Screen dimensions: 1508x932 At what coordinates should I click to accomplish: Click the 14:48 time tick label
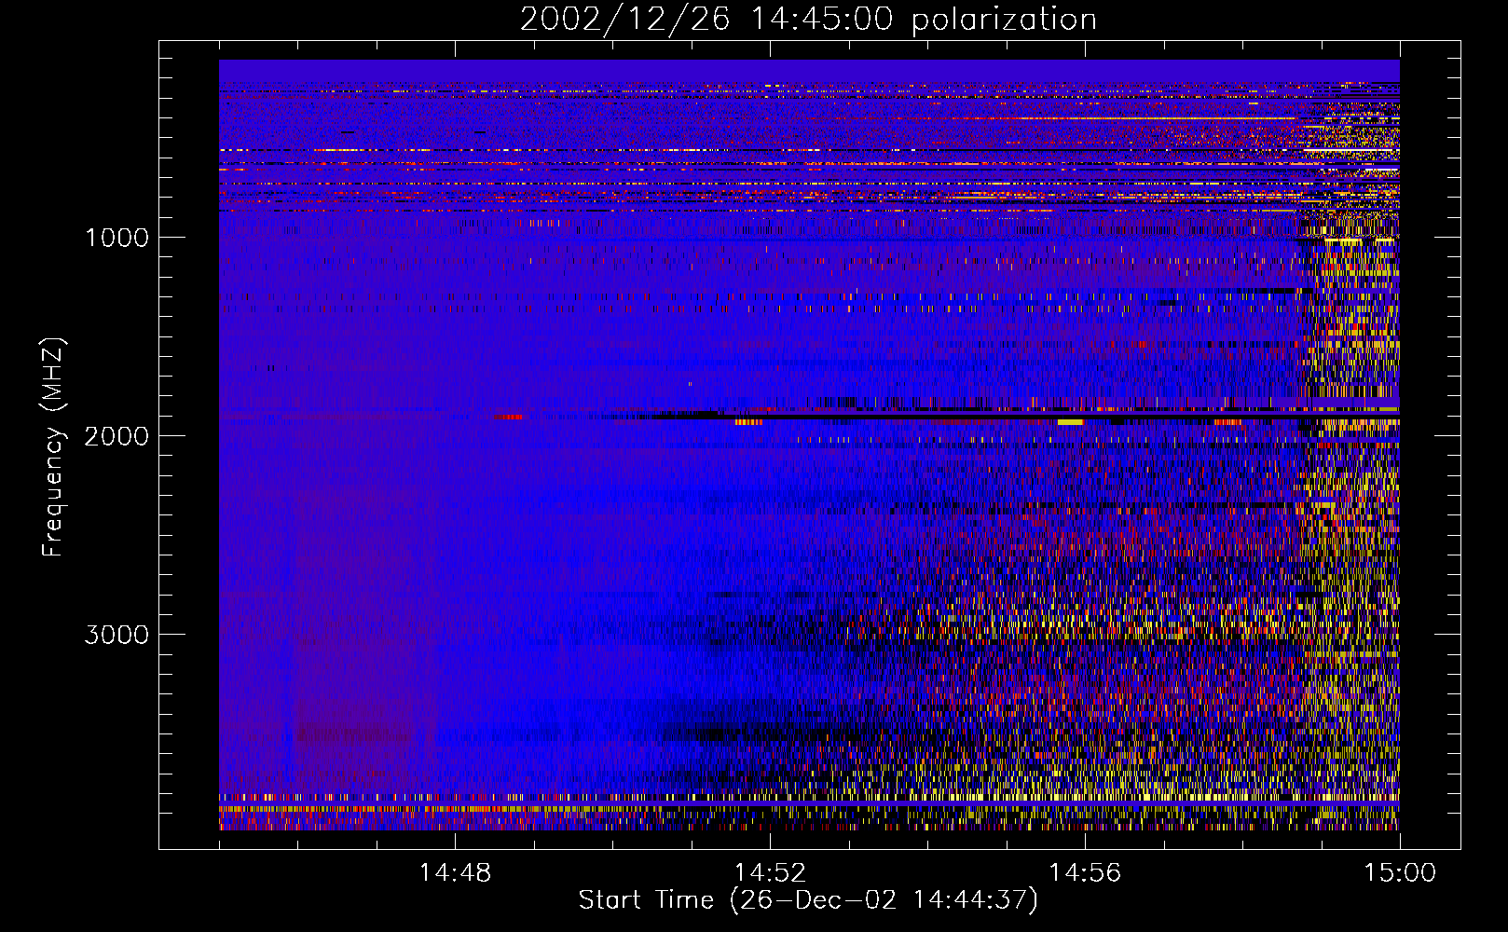[x=455, y=873]
